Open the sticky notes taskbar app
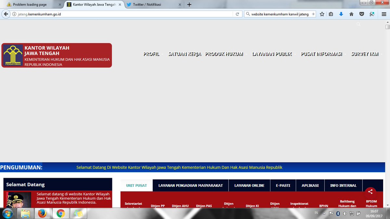The width and height of the screenshot is (390, 219). 78,213
